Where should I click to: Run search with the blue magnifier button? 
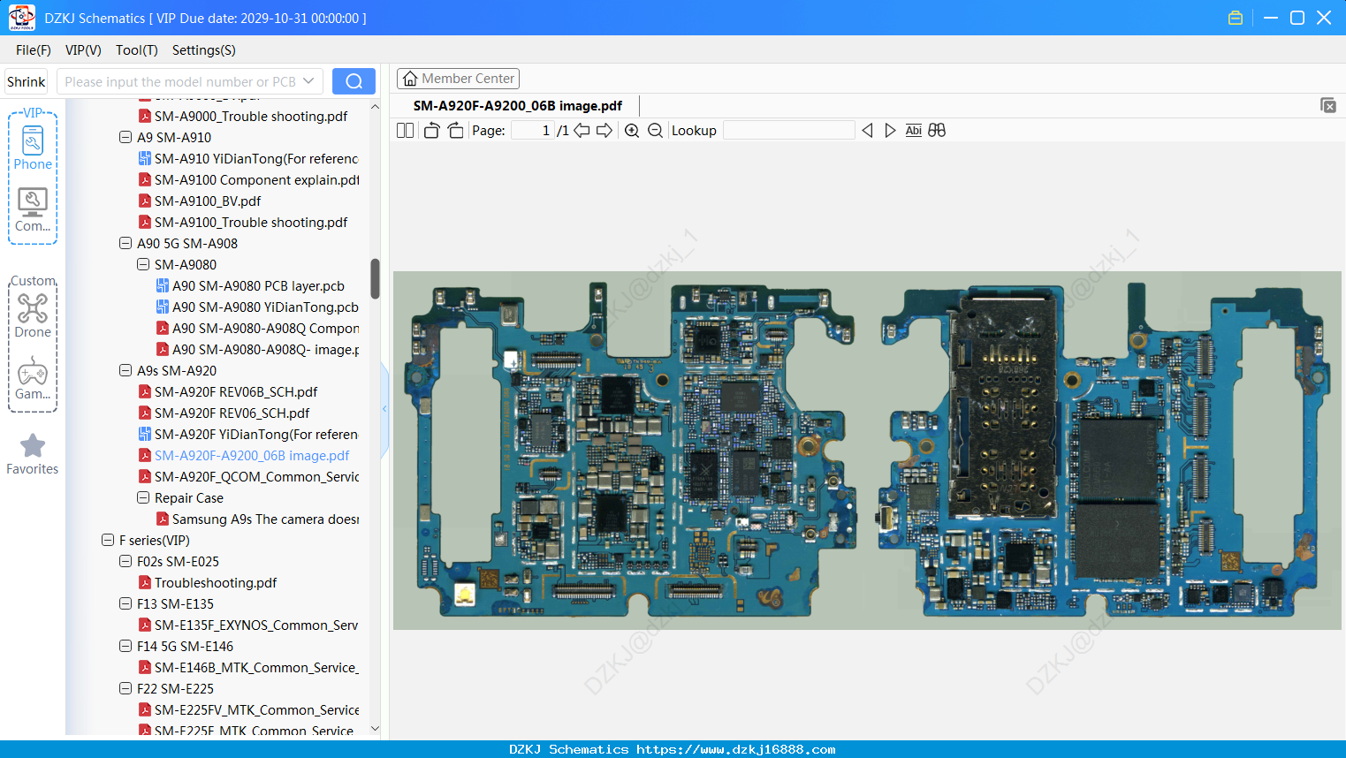tap(354, 81)
